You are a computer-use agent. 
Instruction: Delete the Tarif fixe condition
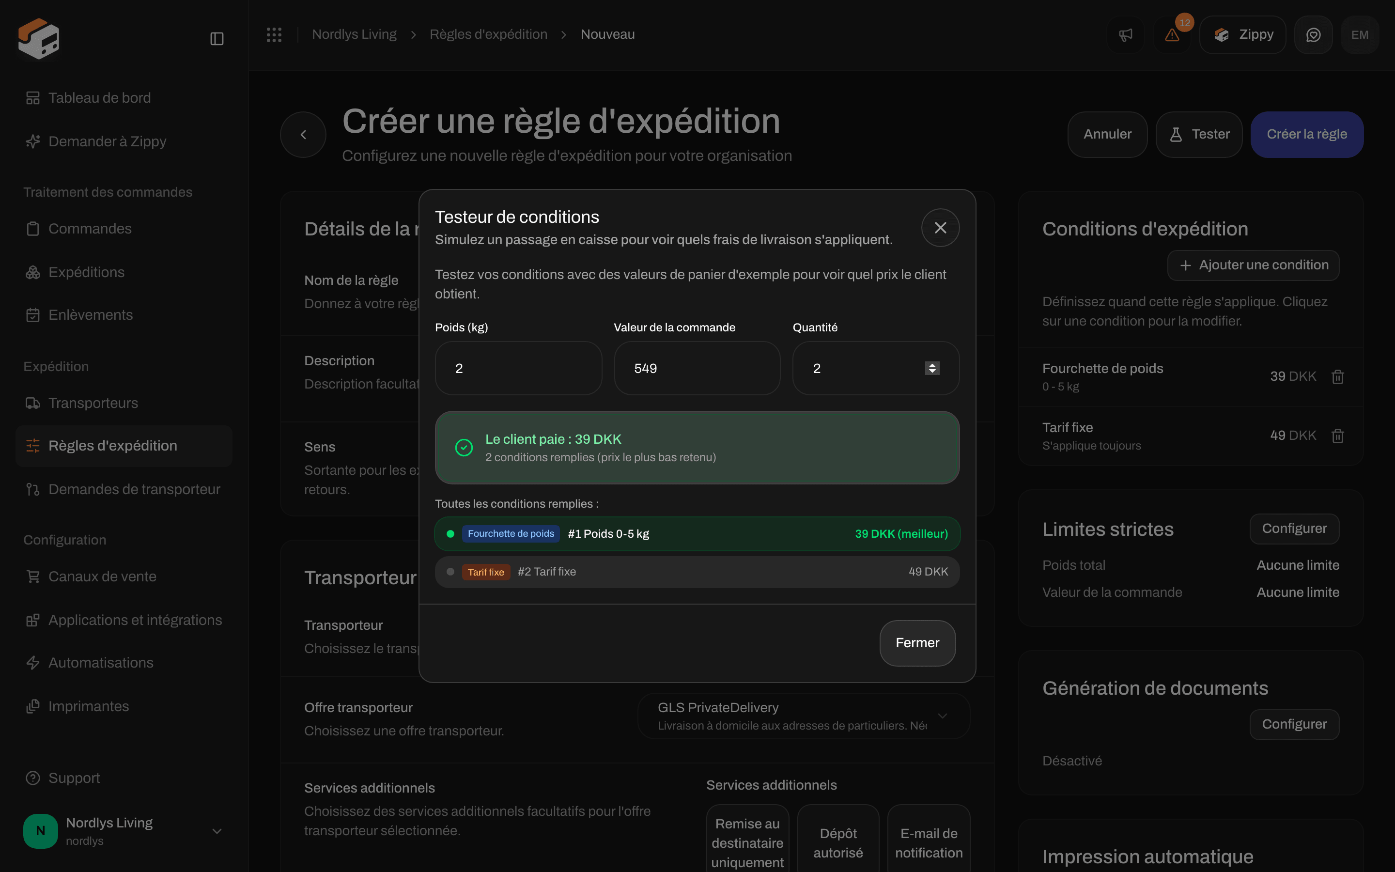pos(1337,436)
